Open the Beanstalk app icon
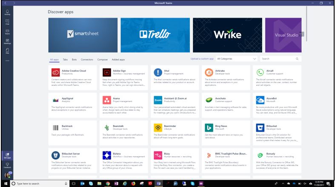 click(x=106, y=128)
